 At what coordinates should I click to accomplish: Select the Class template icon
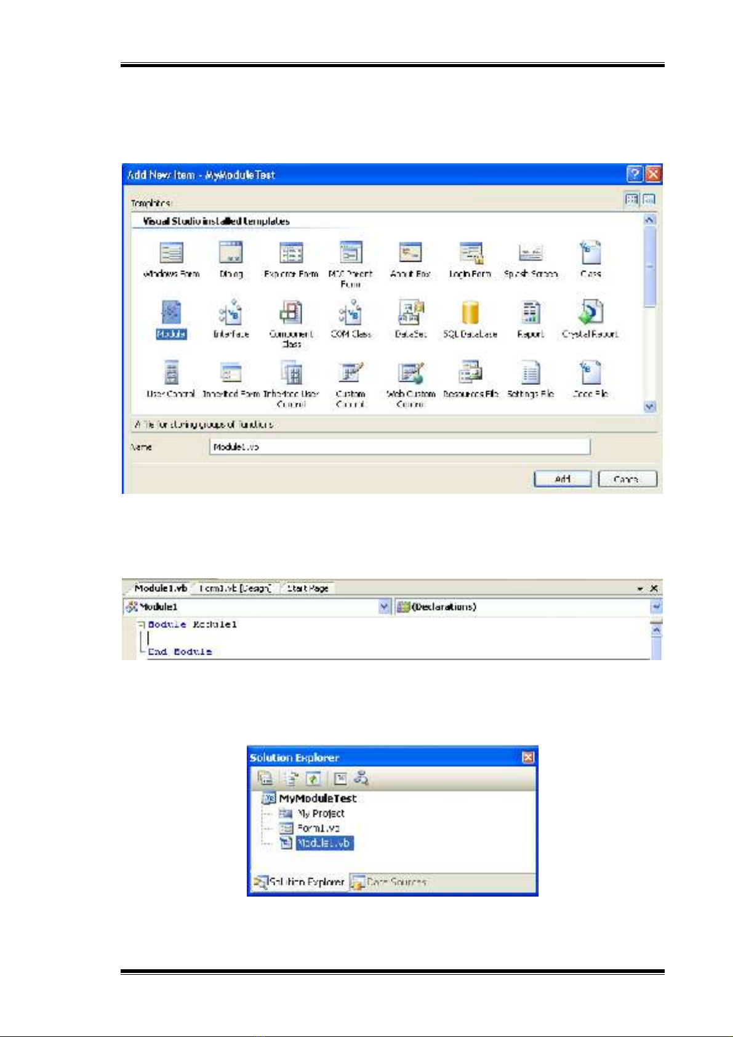coord(590,253)
